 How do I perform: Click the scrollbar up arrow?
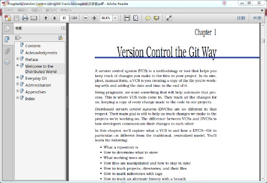click(263, 25)
